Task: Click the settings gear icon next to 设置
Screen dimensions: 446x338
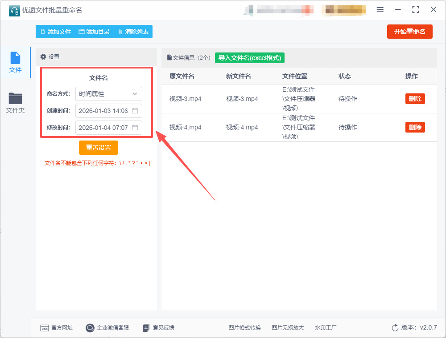Action: [x=43, y=57]
